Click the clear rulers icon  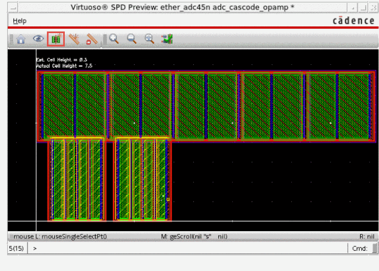(92, 39)
